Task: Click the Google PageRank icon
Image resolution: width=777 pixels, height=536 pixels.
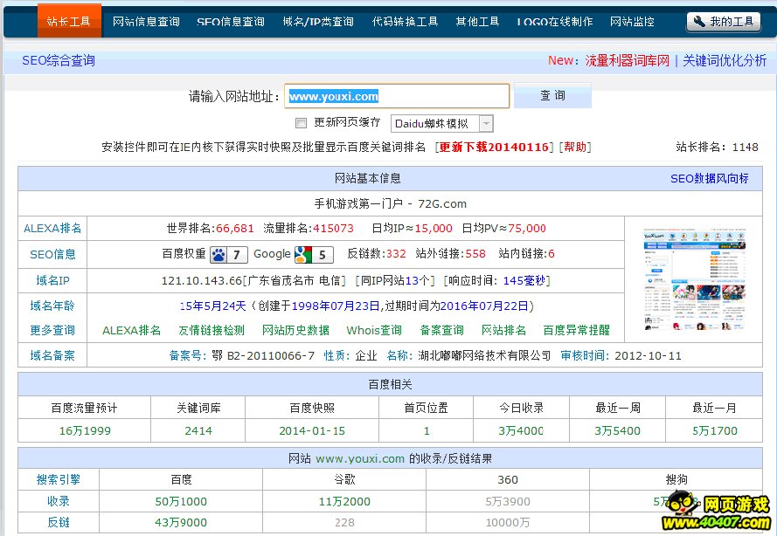Action: click(x=314, y=254)
